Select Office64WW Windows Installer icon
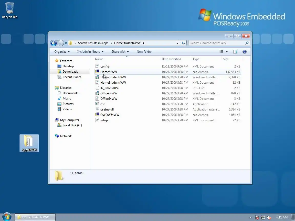Image resolution: width=295 pixels, height=221 pixels. click(97, 93)
